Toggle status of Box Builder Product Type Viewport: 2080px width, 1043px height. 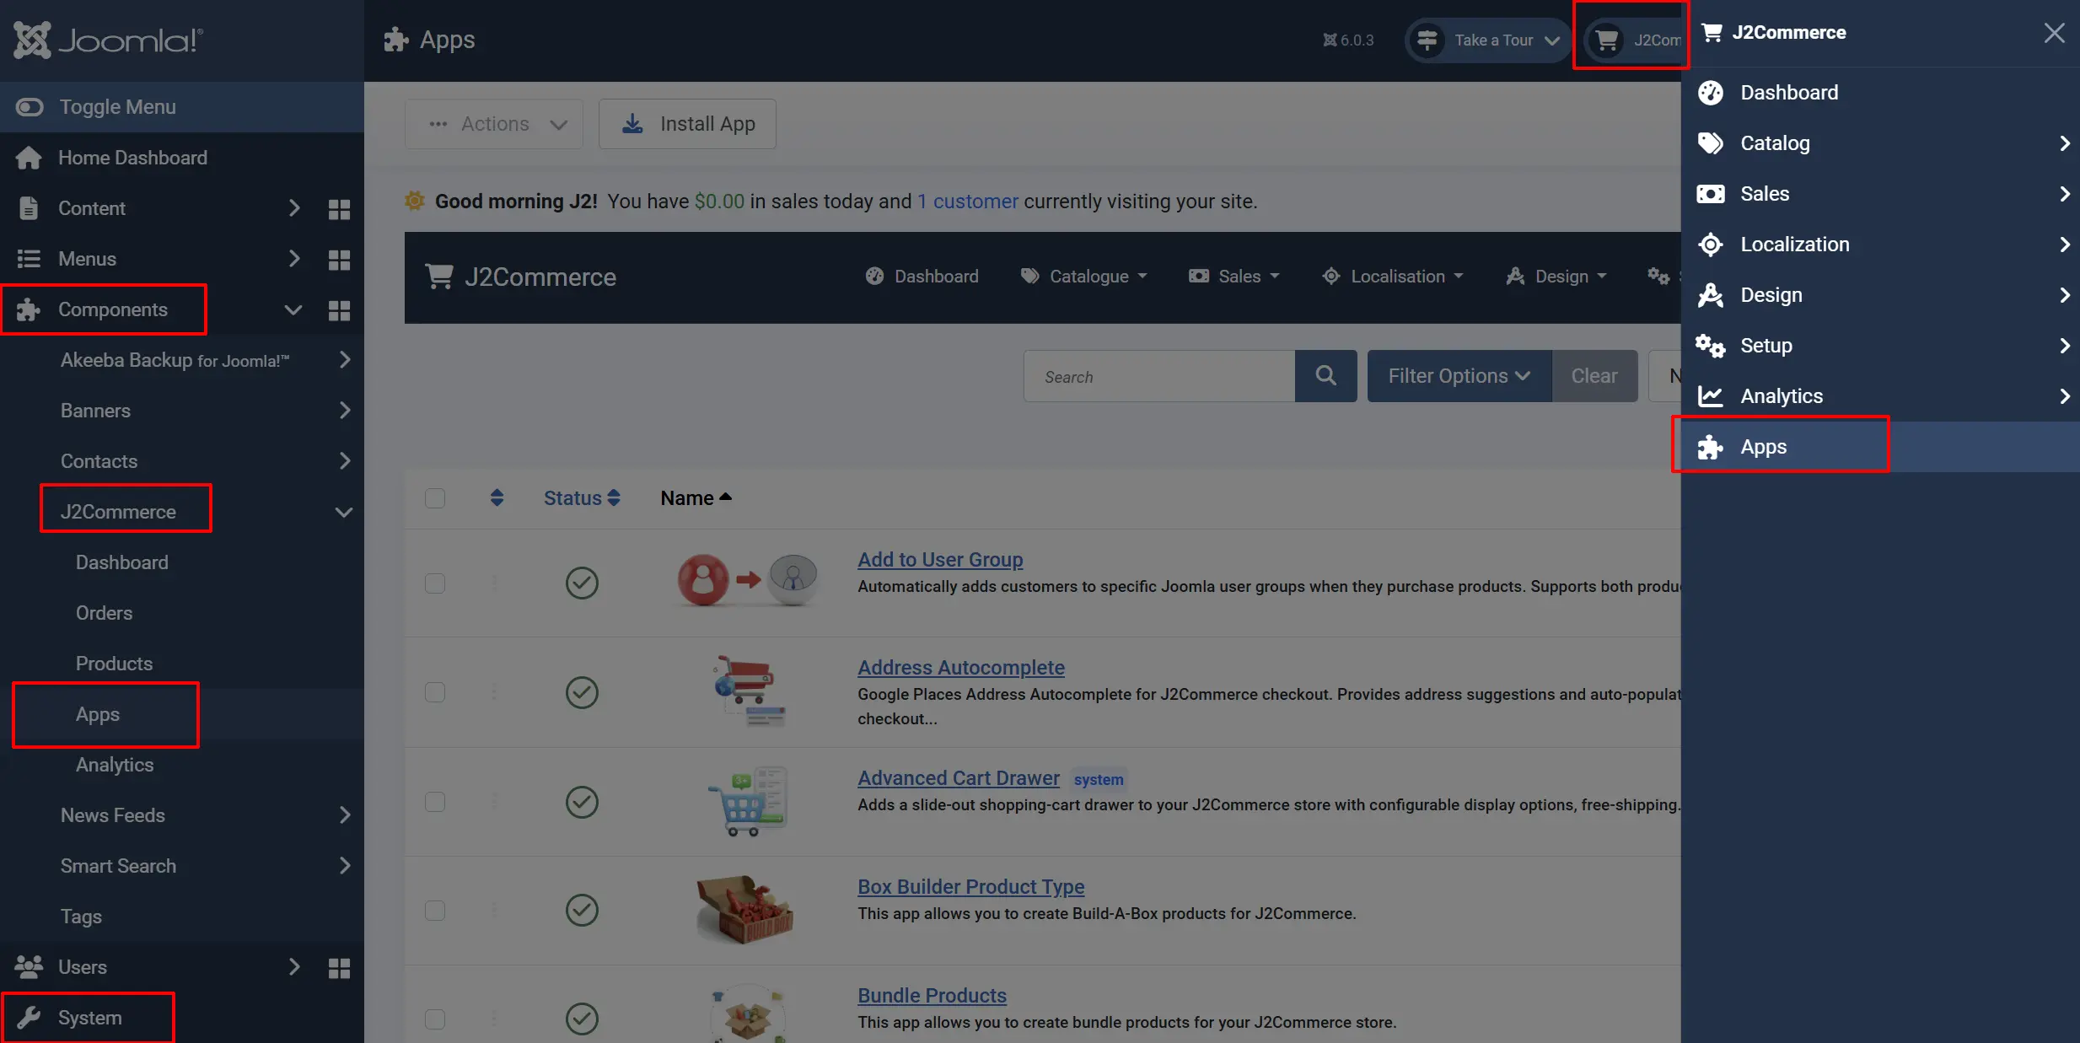coord(582,910)
